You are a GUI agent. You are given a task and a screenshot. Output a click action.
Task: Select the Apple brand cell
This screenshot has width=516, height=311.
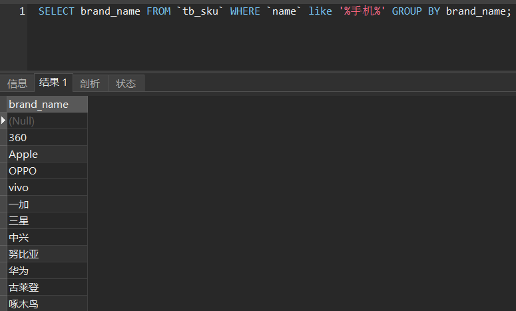click(47, 154)
